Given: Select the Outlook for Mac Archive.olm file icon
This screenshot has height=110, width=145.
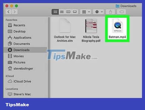Looking at the screenshot, I should tap(65, 26).
